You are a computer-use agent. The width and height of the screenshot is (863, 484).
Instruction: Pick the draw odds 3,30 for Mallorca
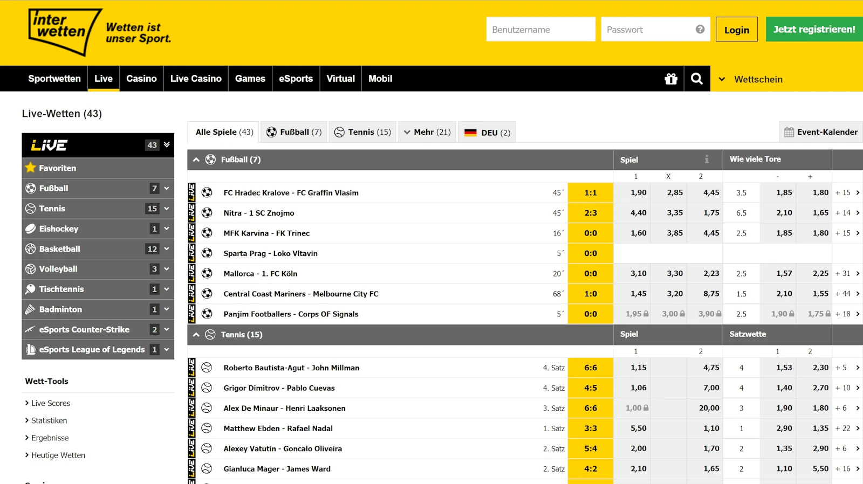coord(674,274)
